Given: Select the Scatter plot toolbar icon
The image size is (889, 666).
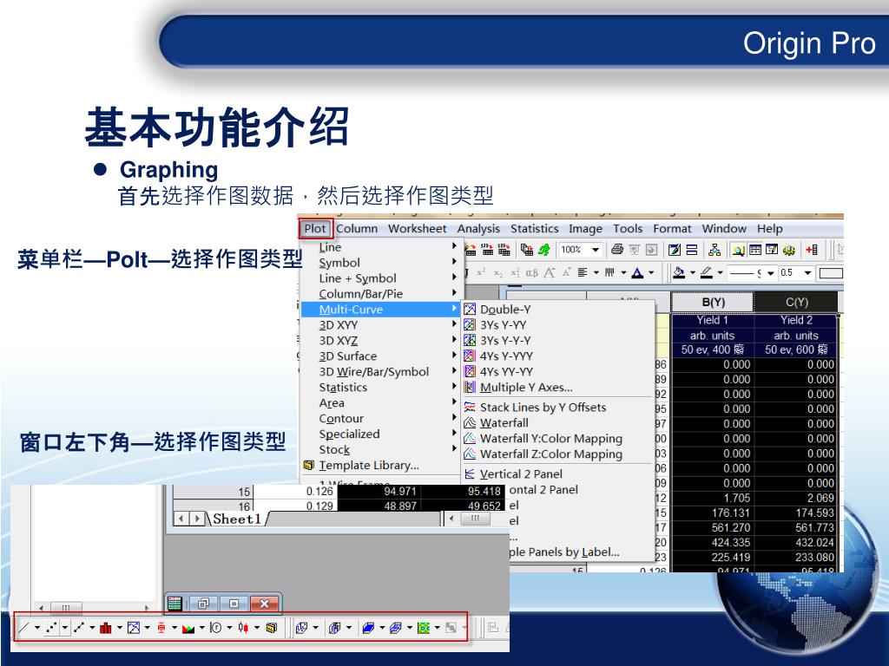Looking at the screenshot, I should click(x=51, y=628).
